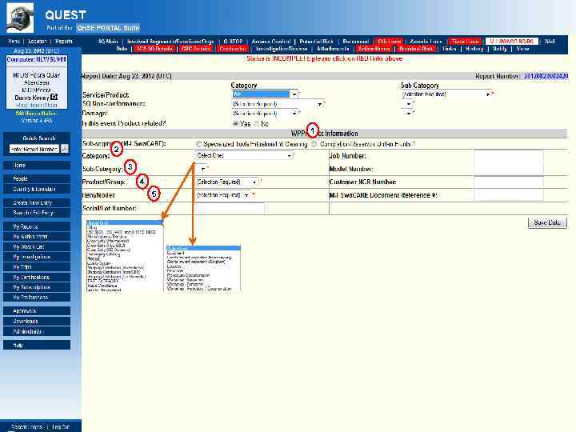
Task: Open the Potential Risk tab
Action: click(x=316, y=42)
